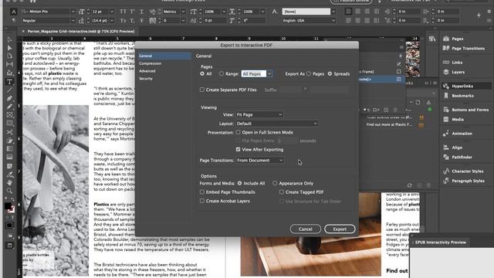Screen dimensions: 494x278
Task: Open the Layout Default dropdown
Action: 277,124
